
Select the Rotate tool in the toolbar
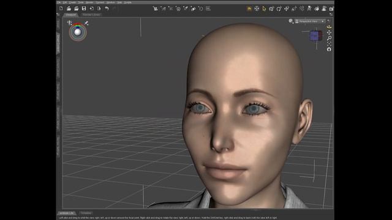[279, 9]
